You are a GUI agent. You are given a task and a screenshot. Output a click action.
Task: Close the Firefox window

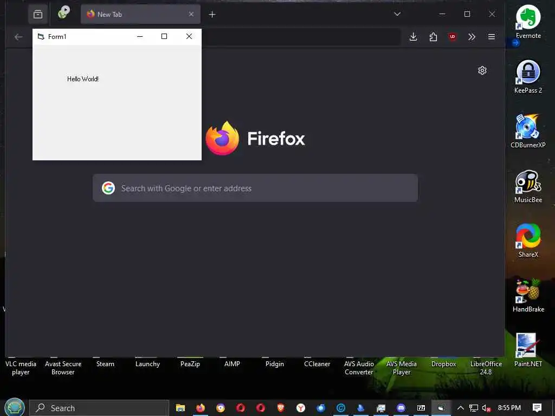(x=492, y=14)
